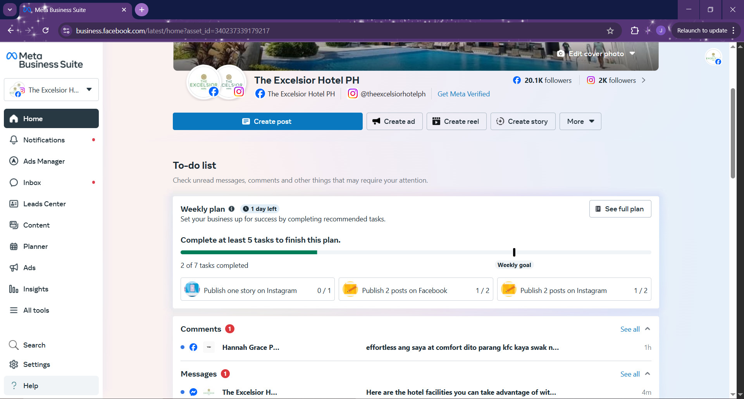The width and height of the screenshot is (744, 399).
Task: Click See all for Comments
Action: click(630, 329)
